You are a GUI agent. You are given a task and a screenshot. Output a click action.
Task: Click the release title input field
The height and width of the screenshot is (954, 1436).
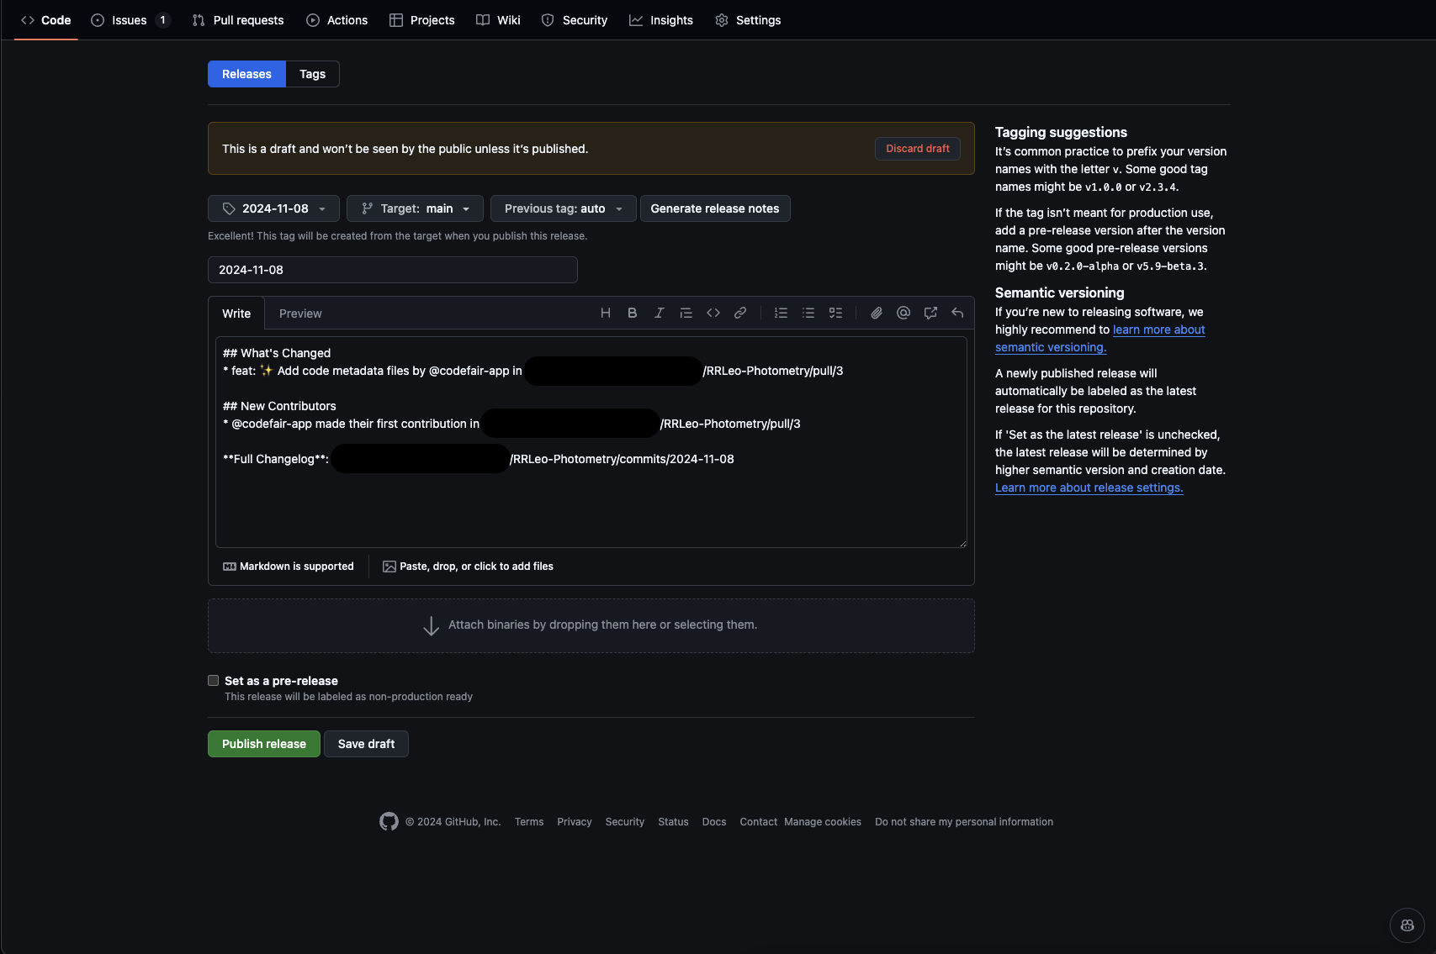click(393, 270)
